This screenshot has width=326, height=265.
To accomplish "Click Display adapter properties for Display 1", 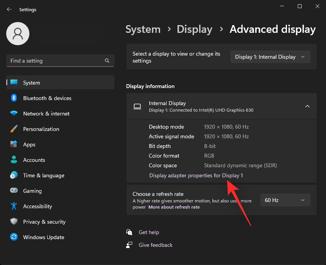I will 196,175.
